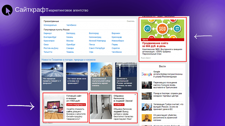Click the Очистить link in Просмотренные
This screenshot has width=225, height=126.
[130, 21]
